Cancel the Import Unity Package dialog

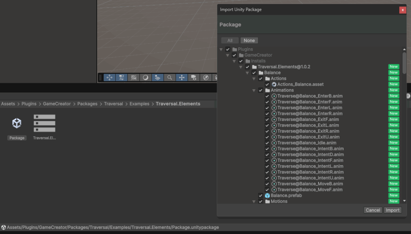click(373, 210)
